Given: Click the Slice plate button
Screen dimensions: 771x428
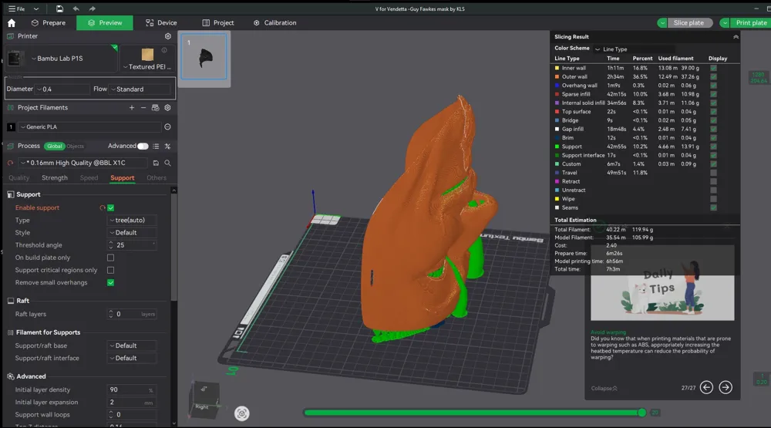Looking at the screenshot, I should [x=689, y=22].
